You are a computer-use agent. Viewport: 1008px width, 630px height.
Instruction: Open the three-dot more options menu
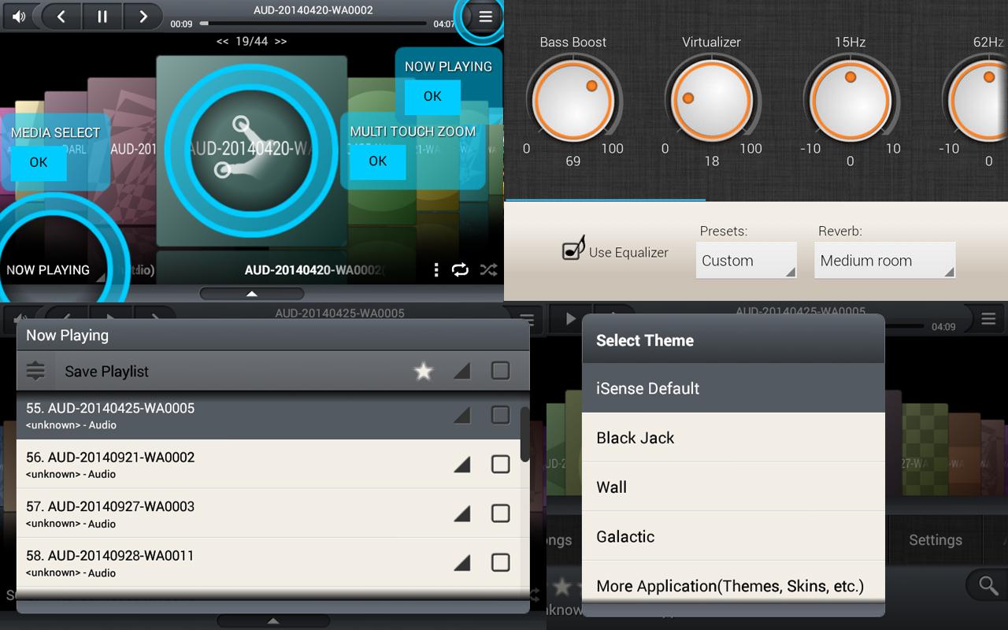coord(435,270)
